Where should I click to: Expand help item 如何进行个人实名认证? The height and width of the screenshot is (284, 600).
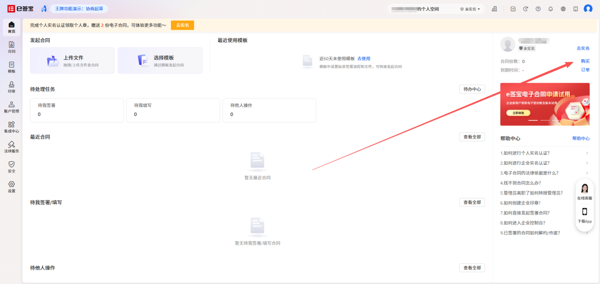pos(545,153)
